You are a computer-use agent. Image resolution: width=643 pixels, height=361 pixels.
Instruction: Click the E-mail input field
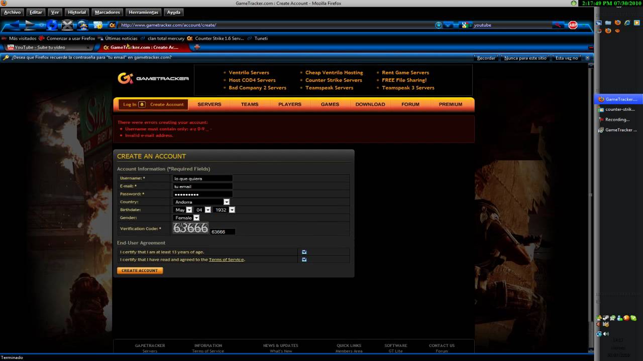tap(202, 187)
